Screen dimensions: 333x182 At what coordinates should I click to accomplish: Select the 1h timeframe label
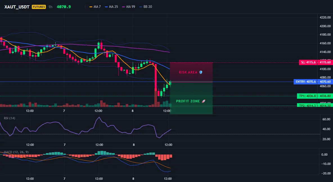[50, 7]
